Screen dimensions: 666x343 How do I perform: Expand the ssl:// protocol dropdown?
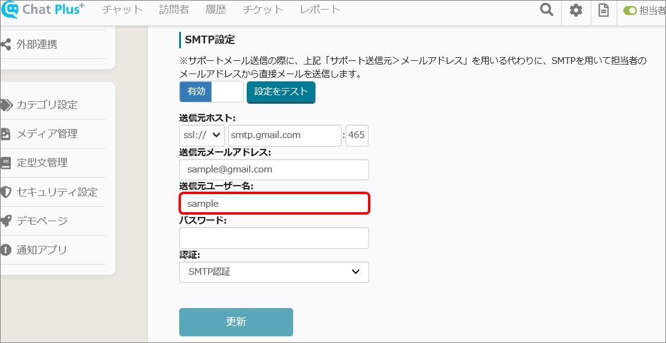(x=202, y=136)
